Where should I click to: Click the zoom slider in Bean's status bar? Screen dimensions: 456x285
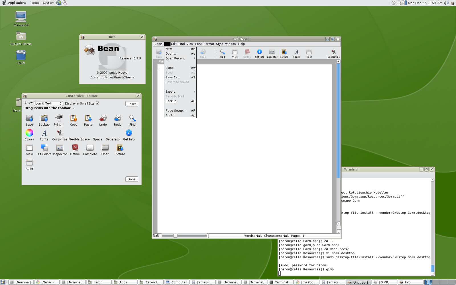click(x=184, y=236)
